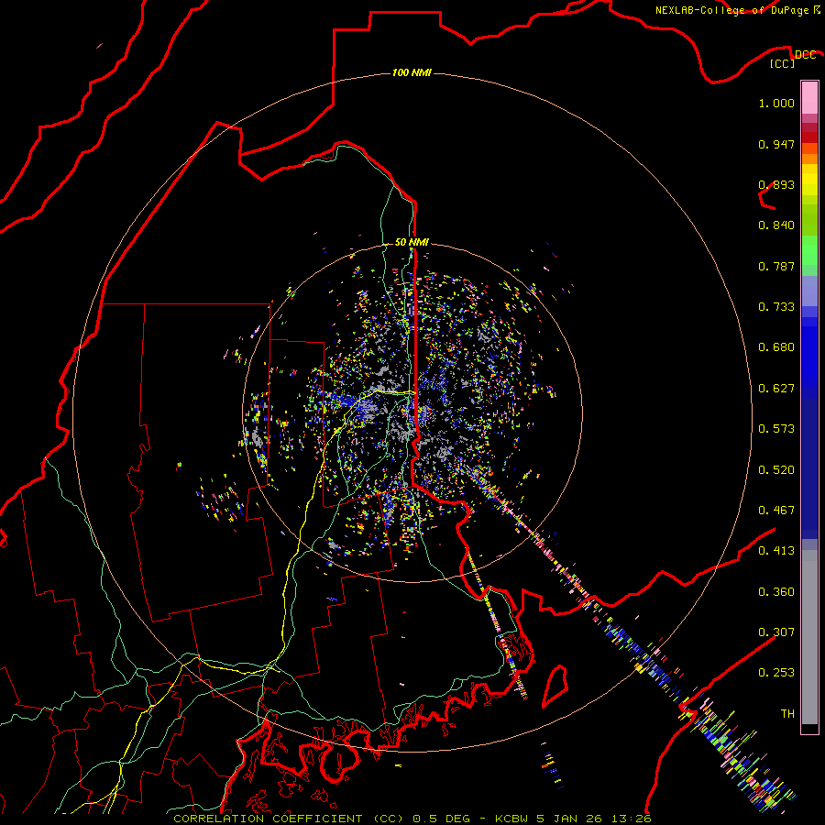Click the 0.360 scale value
This screenshot has height=825, width=825.
pyautogui.click(x=776, y=592)
